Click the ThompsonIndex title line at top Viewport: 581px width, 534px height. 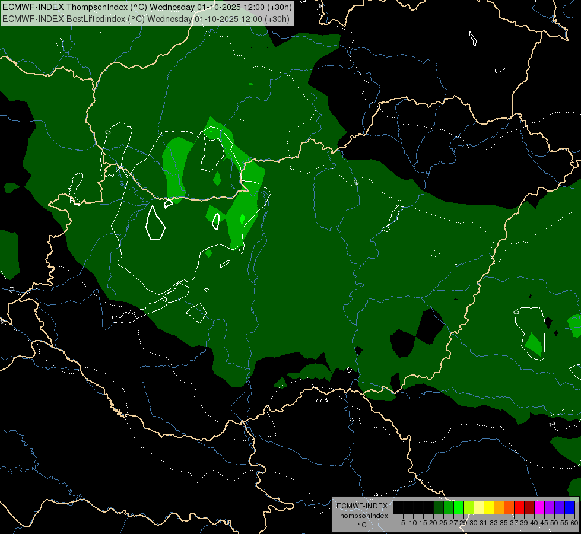pos(147,7)
